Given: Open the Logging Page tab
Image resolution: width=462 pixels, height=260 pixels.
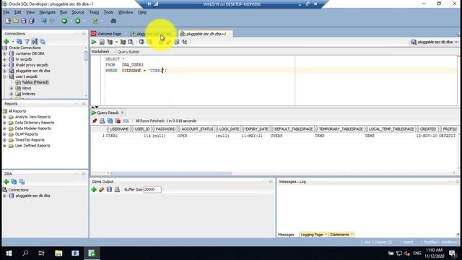Looking at the screenshot, I should tap(312, 235).
